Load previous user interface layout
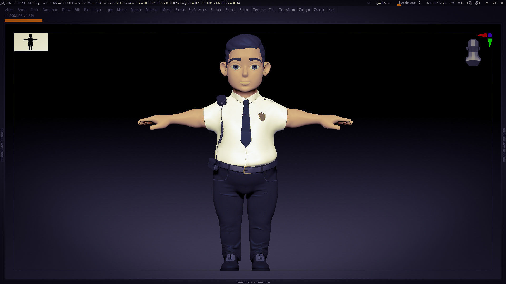506x284 pixels. point(469,3)
